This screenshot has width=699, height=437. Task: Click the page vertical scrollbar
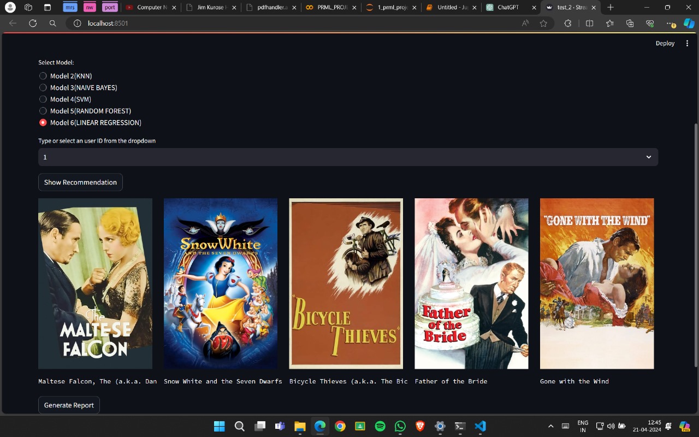pos(695,245)
